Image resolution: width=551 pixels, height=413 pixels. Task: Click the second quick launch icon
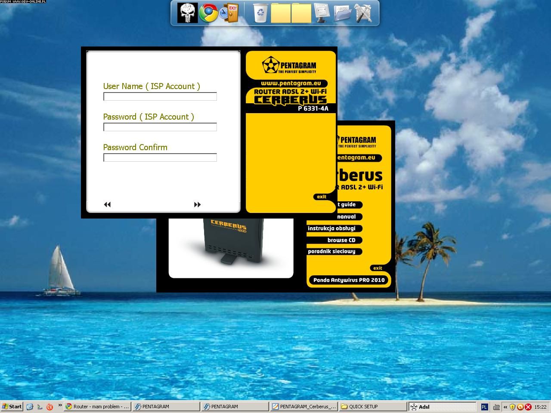point(40,407)
